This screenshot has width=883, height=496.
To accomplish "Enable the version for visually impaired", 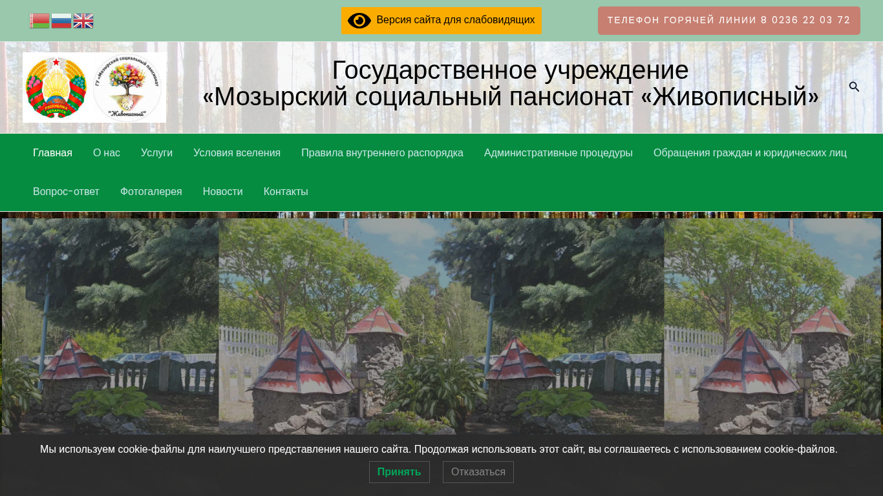I will point(441,21).
